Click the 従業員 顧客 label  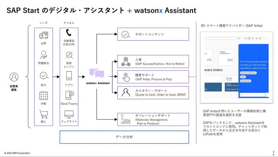click(14, 88)
